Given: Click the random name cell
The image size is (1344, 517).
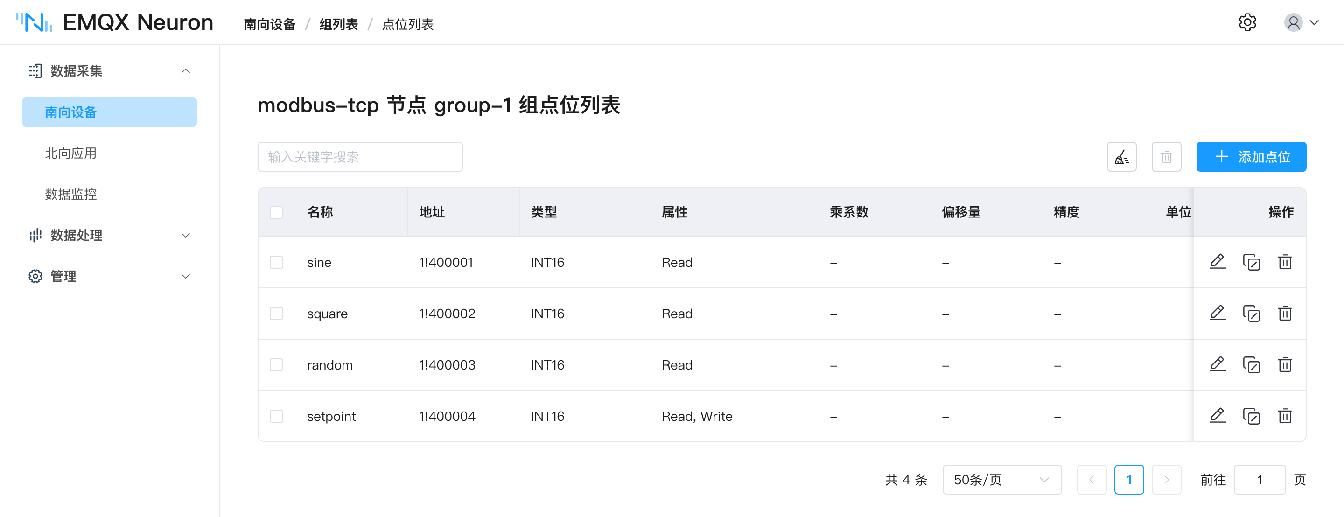Looking at the screenshot, I should [330, 365].
